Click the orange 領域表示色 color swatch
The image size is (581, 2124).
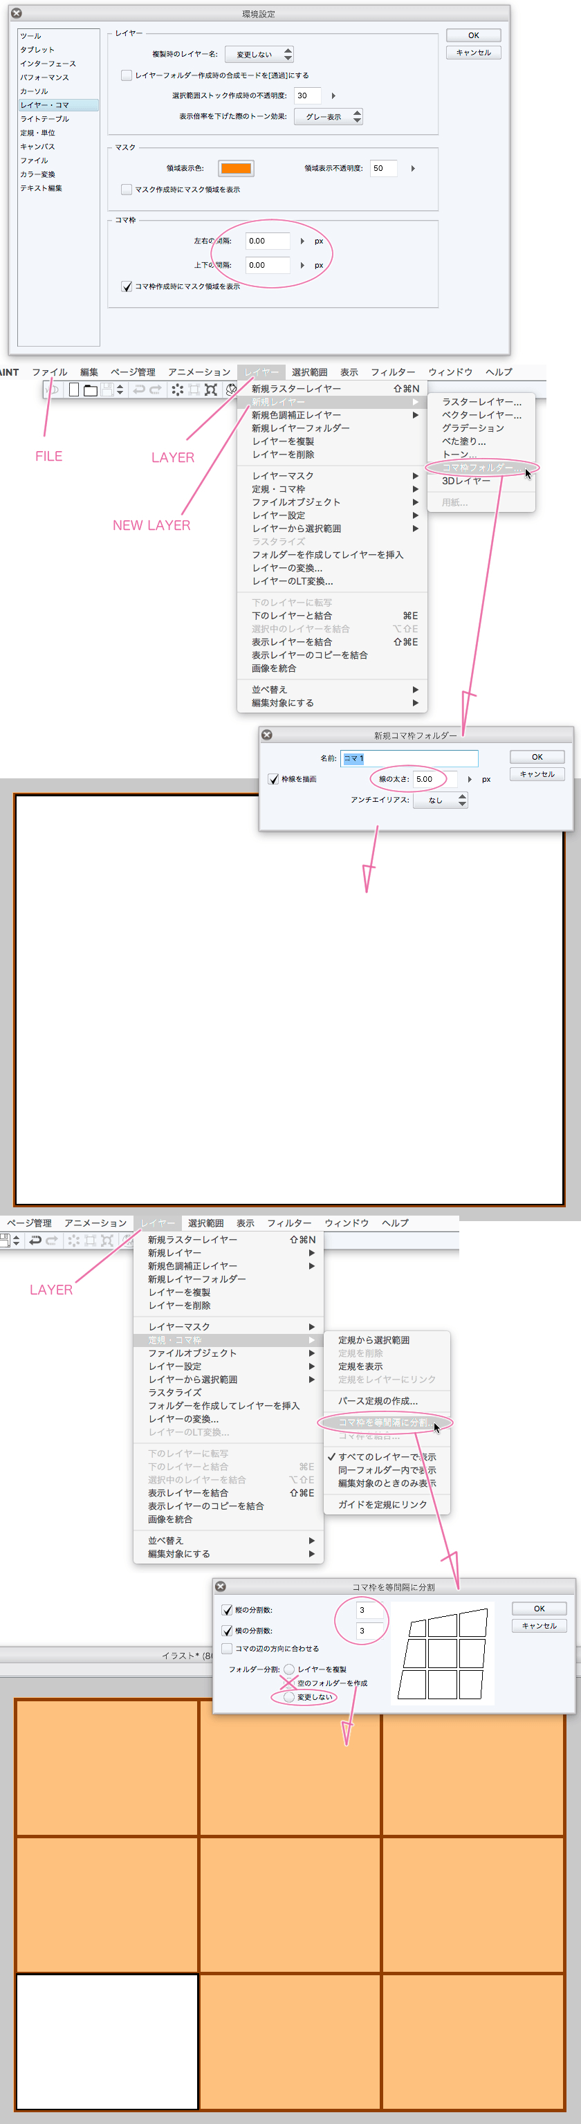(236, 168)
